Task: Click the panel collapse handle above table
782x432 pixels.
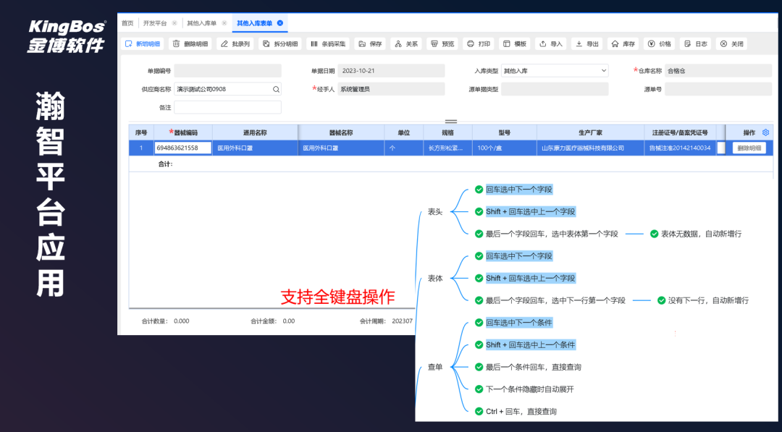Action: (x=450, y=121)
